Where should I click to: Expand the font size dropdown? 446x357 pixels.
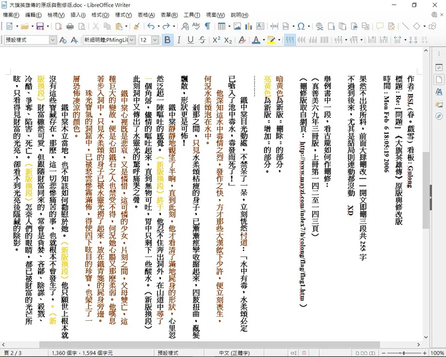pos(155,40)
